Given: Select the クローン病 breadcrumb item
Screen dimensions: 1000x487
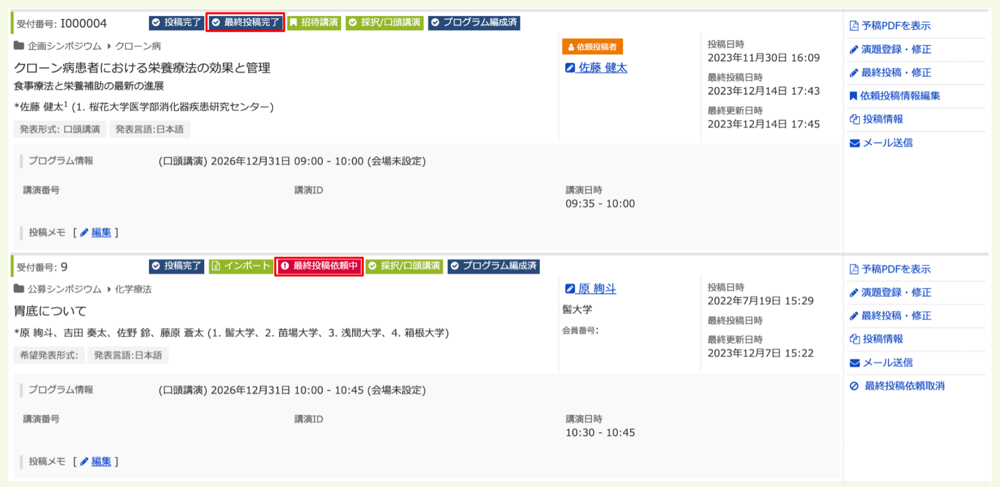Looking at the screenshot, I should (x=139, y=46).
